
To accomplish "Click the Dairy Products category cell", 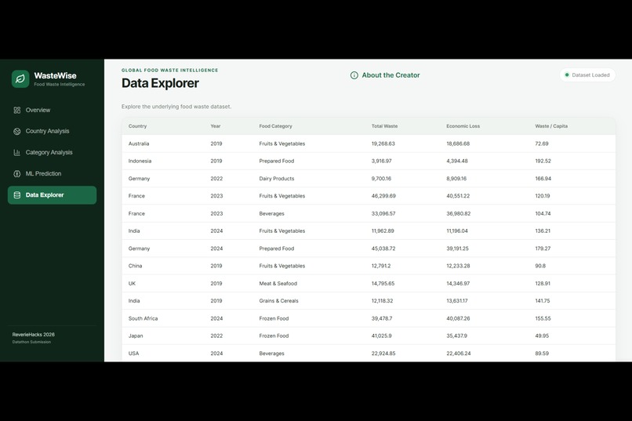I will (x=277, y=179).
